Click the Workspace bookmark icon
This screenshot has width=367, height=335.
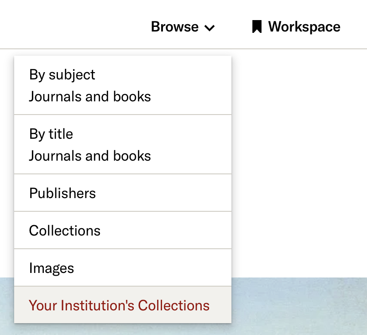coord(257,26)
